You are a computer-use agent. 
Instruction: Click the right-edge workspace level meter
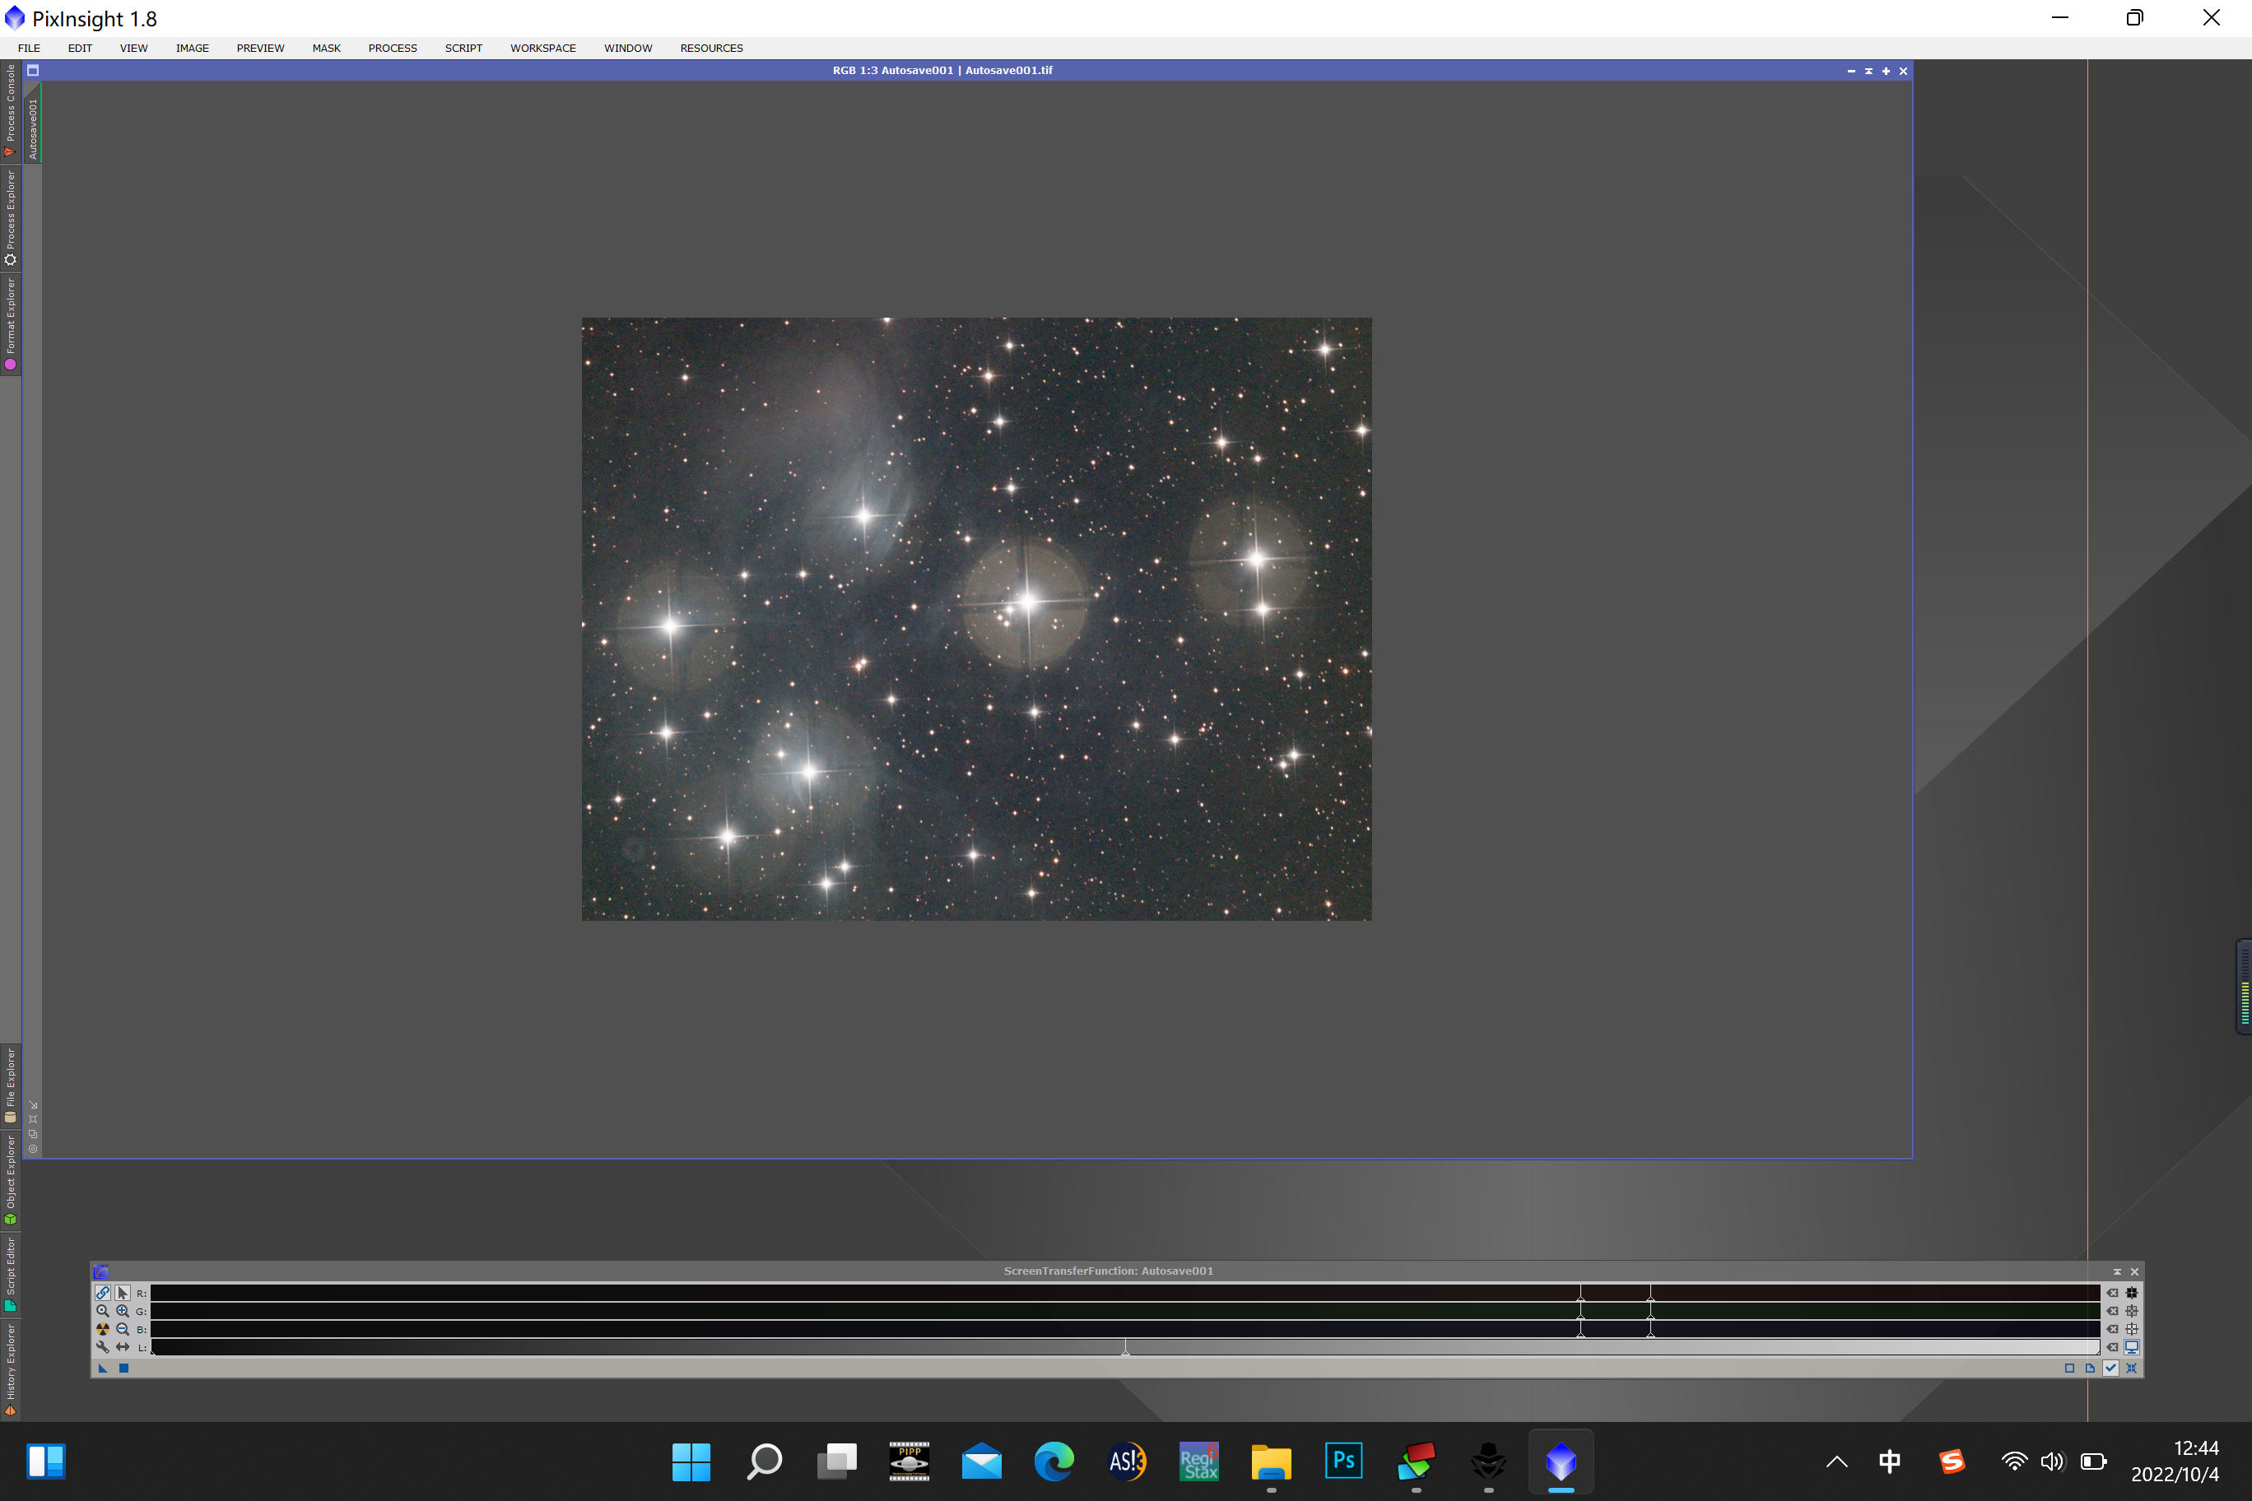click(x=2244, y=986)
